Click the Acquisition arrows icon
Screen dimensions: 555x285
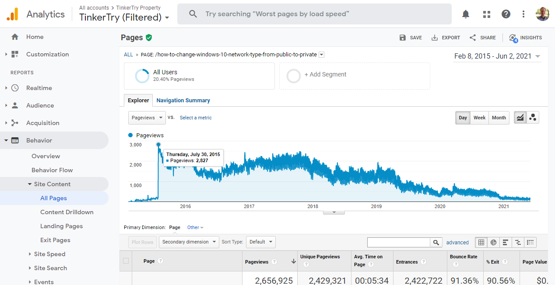[x=15, y=123]
